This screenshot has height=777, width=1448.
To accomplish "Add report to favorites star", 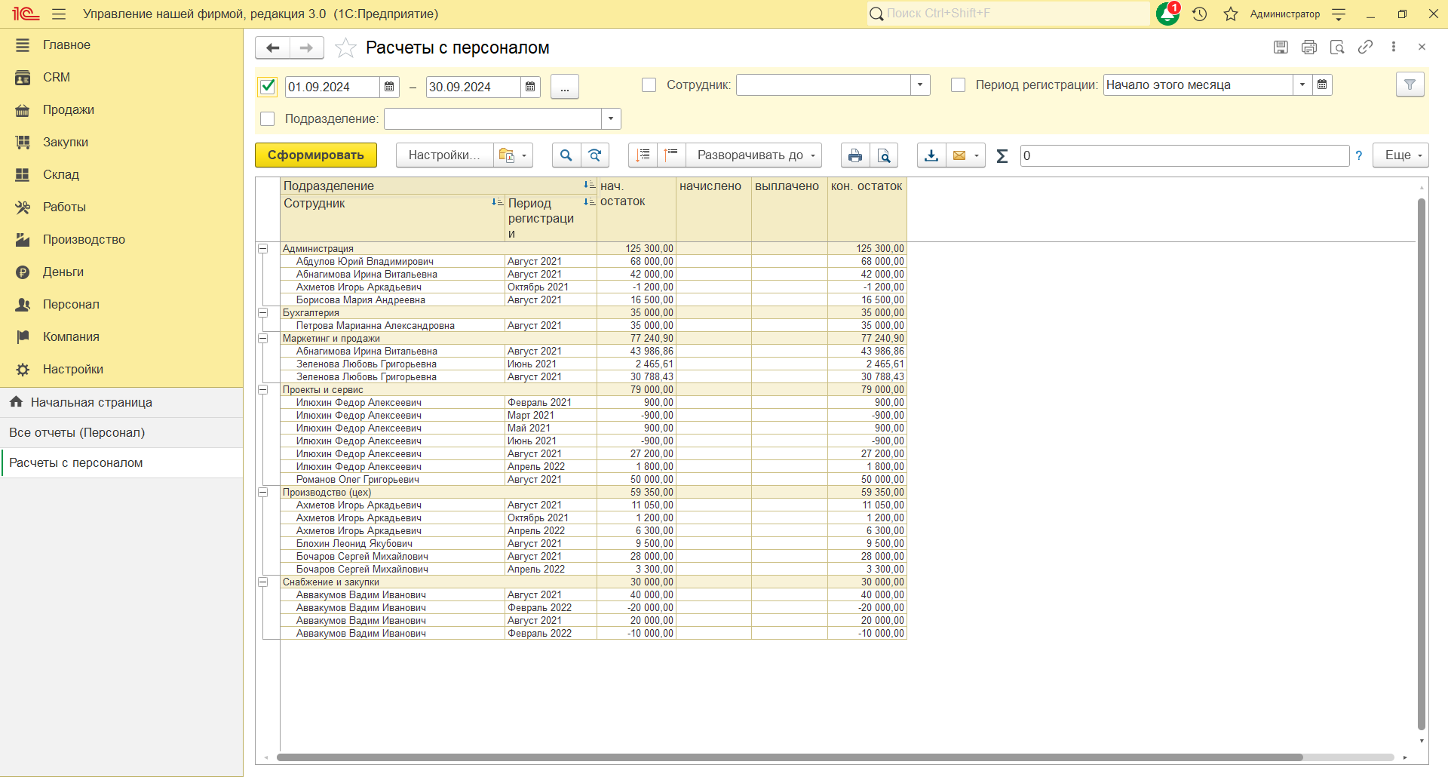I will coord(345,48).
